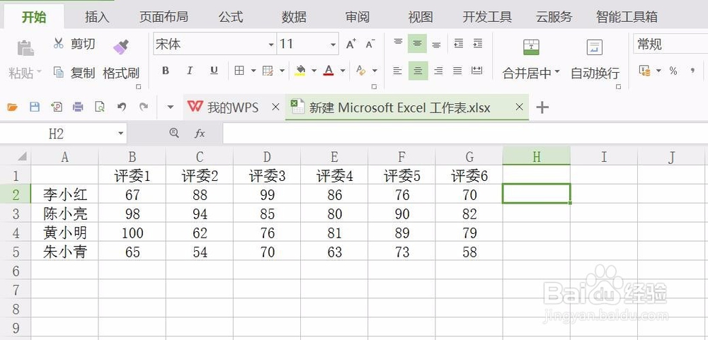The width and height of the screenshot is (708, 340).
Task: Click the Paste clipboard icon
Action: pos(25,48)
